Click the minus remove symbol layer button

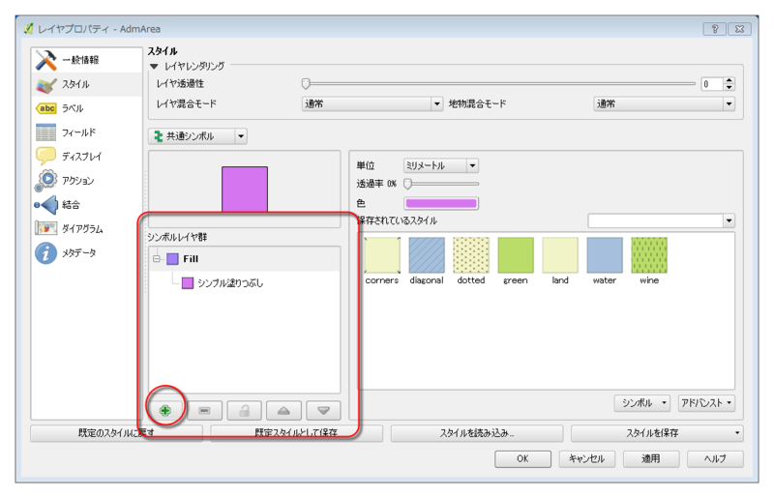pyautogui.click(x=205, y=410)
